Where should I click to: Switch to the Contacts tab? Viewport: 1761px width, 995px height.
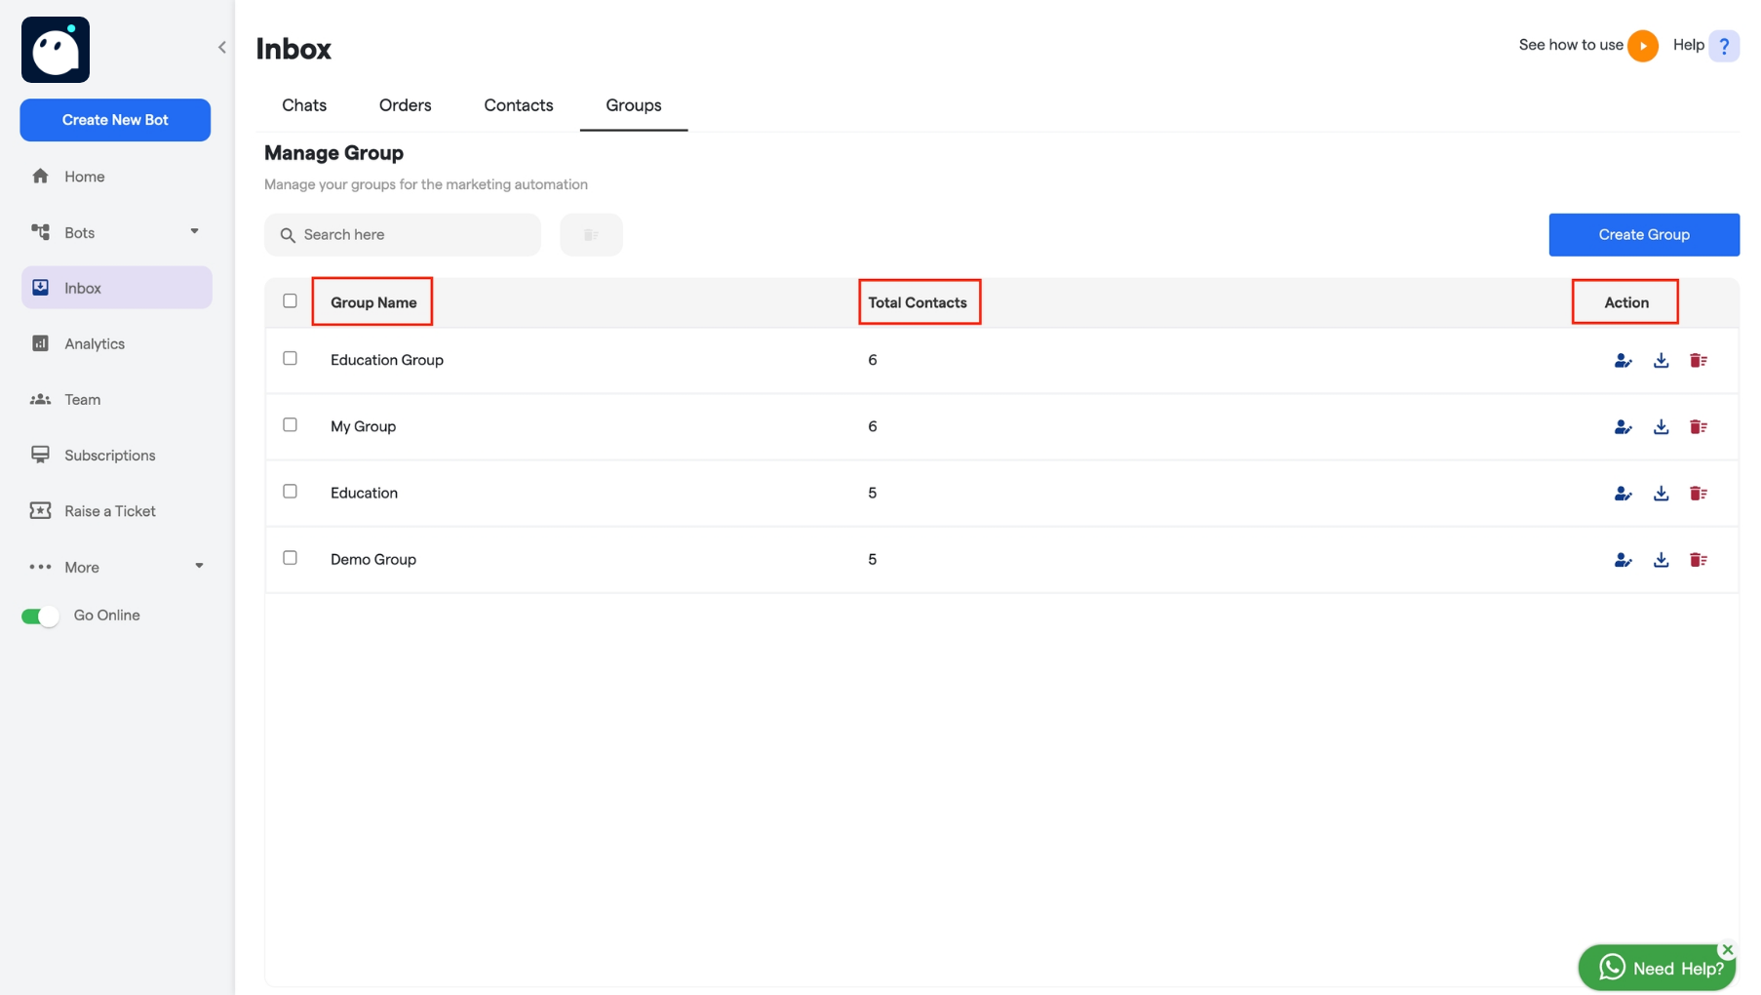pos(519,105)
